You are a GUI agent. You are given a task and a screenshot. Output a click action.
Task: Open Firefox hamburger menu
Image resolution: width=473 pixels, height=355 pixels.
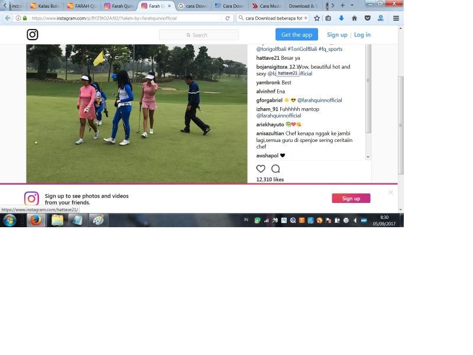[x=396, y=18]
